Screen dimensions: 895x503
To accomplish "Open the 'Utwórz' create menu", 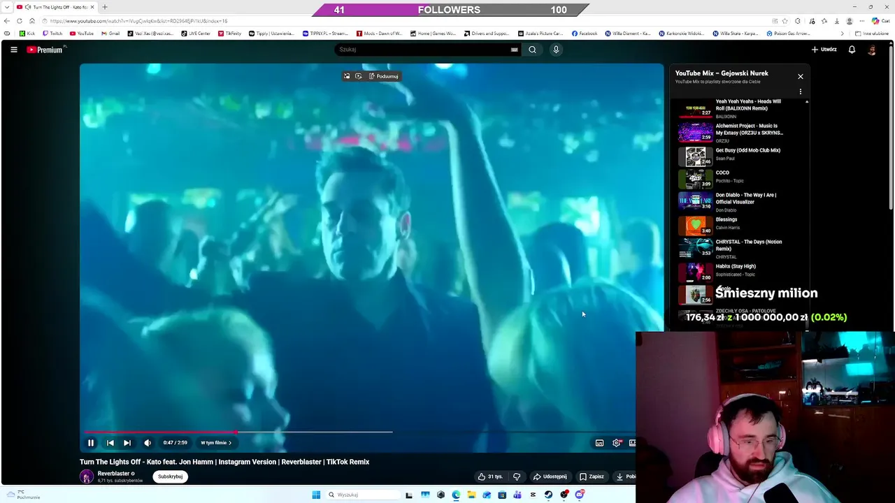I will [x=824, y=50].
